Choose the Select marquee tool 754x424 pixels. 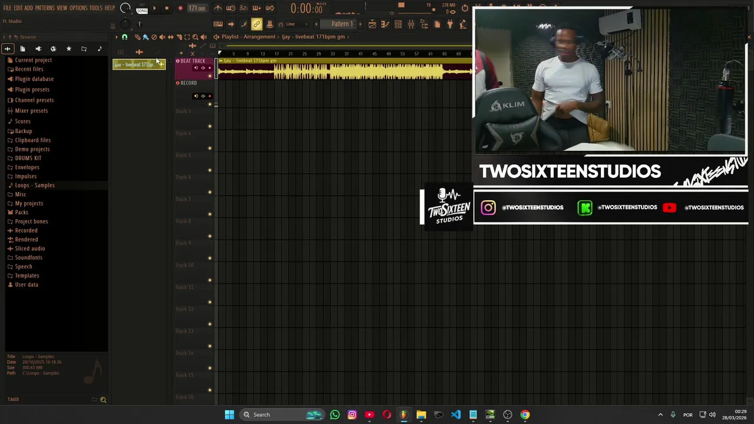(187, 37)
